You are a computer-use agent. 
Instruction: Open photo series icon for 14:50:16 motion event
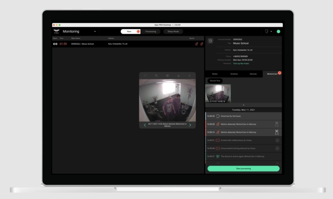tap(277, 132)
